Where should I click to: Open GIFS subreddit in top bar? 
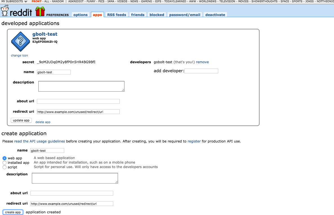click(158, 1)
